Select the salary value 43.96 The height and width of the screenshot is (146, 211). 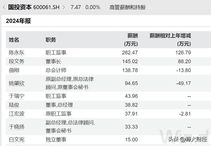pos(131,96)
